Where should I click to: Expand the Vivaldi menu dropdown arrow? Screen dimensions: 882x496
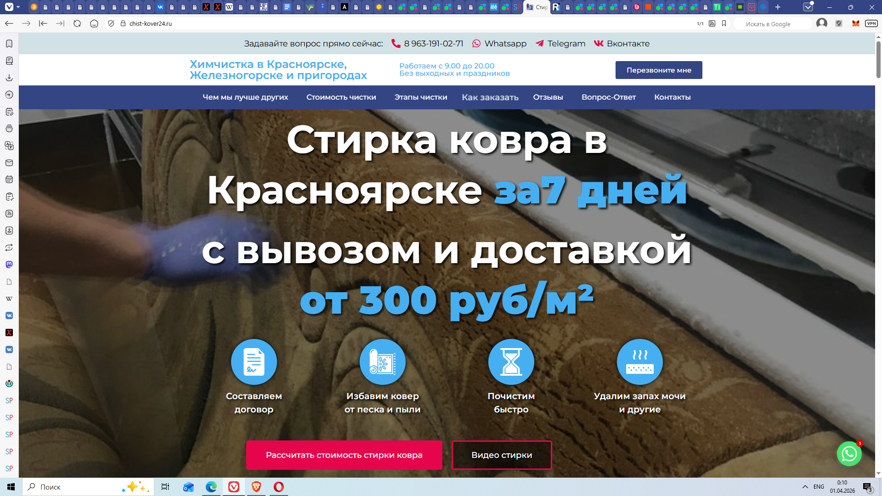click(18, 7)
